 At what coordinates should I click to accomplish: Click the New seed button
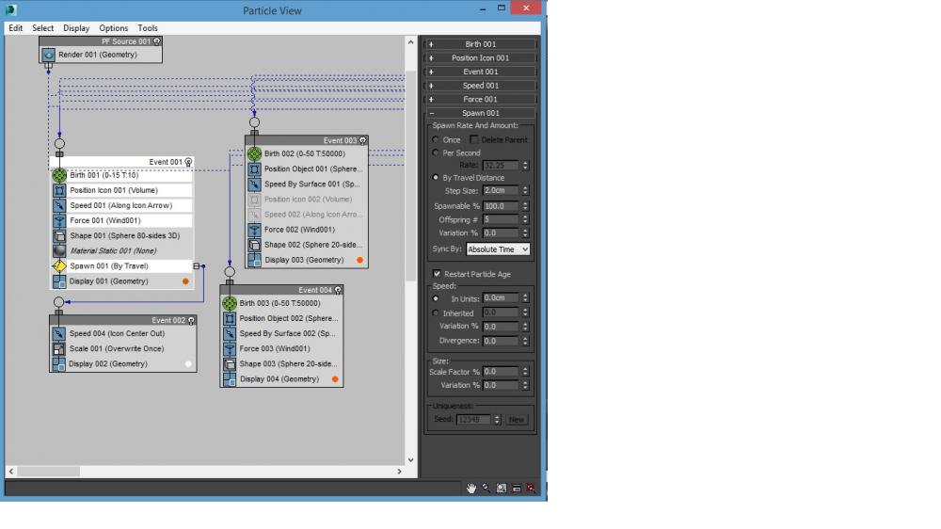point(516,420)
